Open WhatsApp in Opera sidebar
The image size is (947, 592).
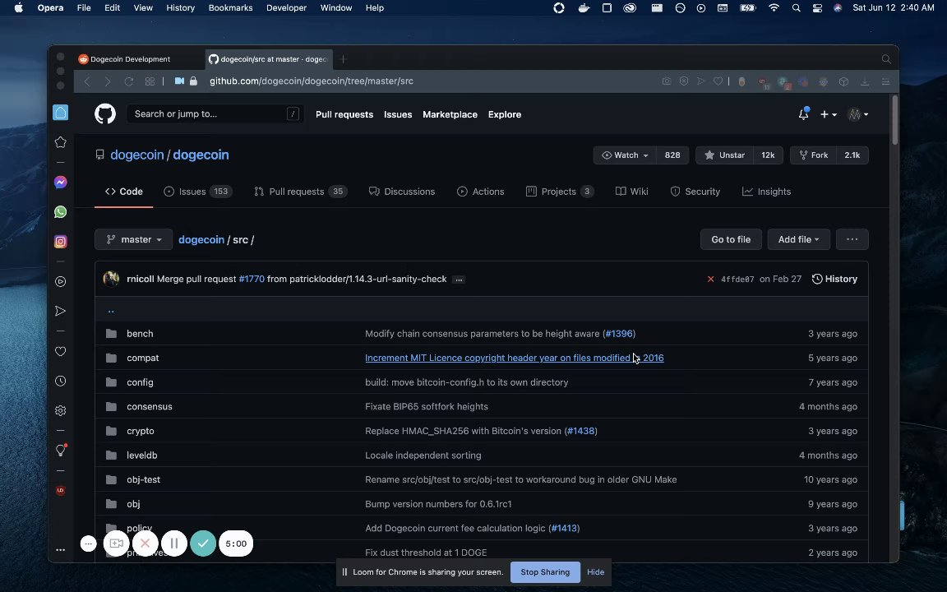(60, 212)
